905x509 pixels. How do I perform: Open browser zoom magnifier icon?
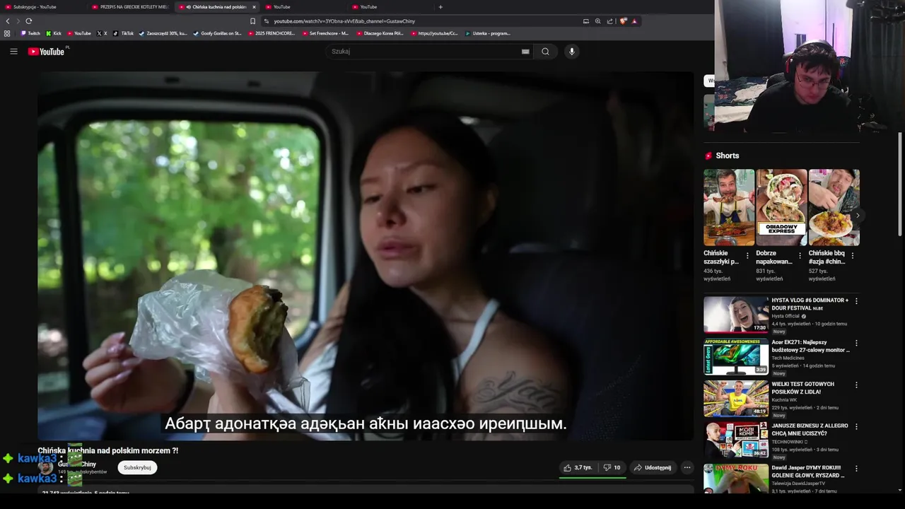[597, 21]
